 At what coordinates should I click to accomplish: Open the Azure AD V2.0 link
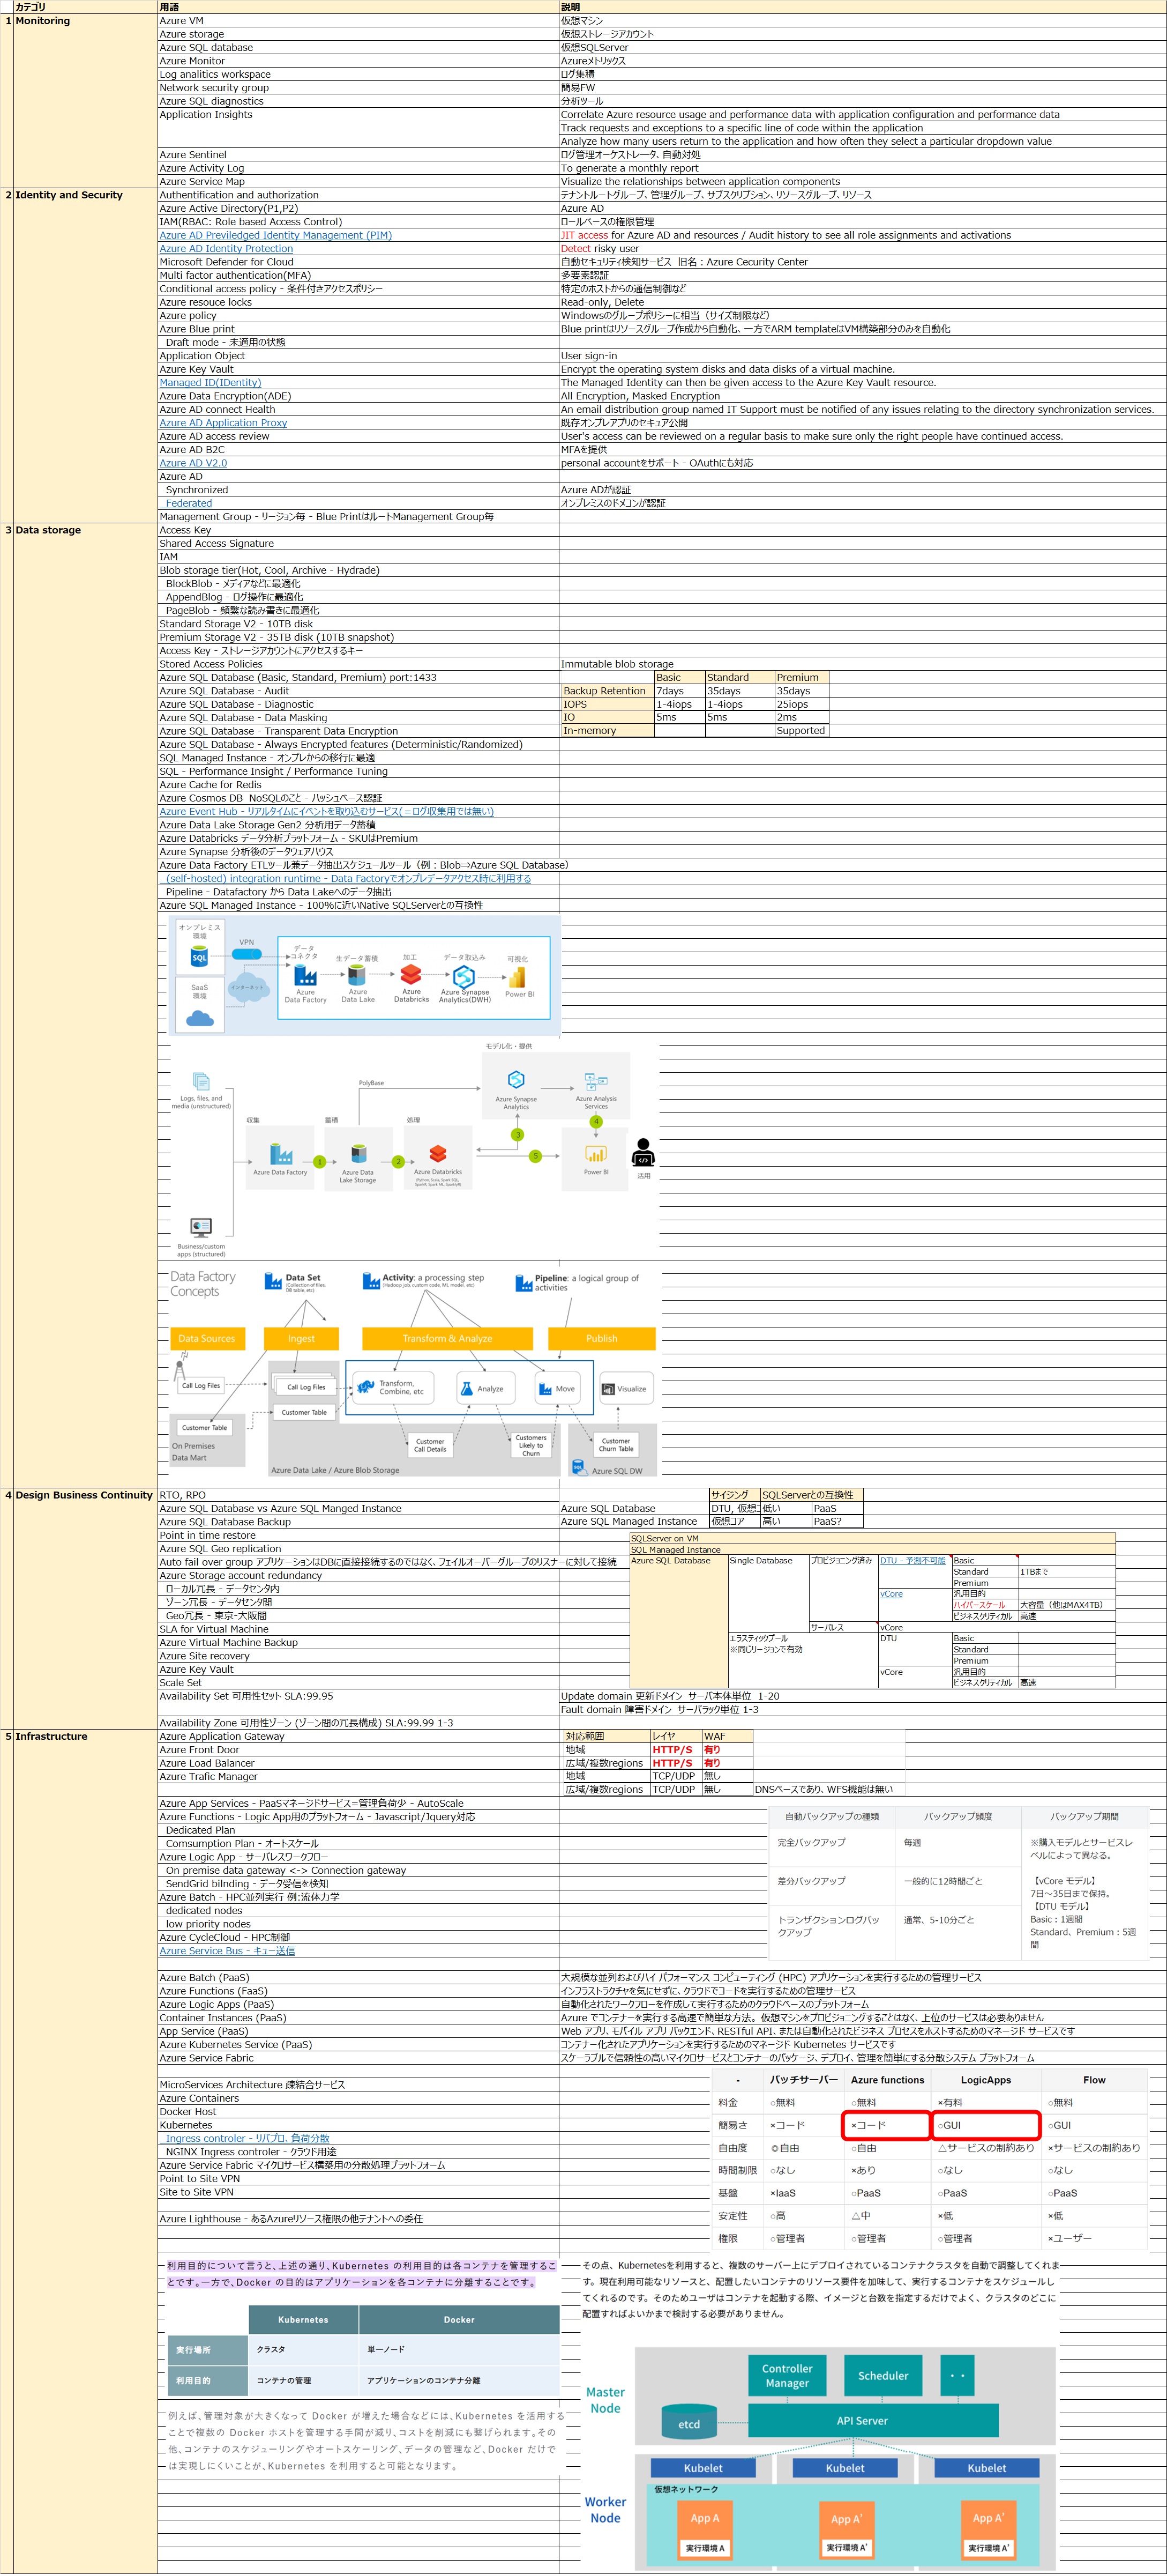(193, 463)
